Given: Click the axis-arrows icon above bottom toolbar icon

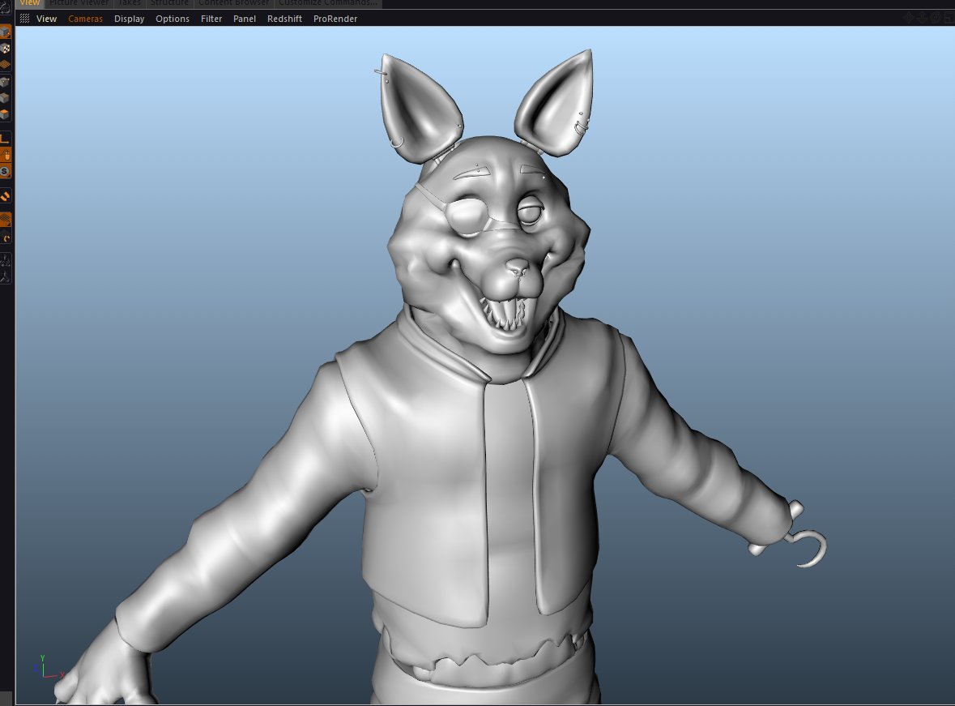Looking at the screenshot, I should click(5, 261).
